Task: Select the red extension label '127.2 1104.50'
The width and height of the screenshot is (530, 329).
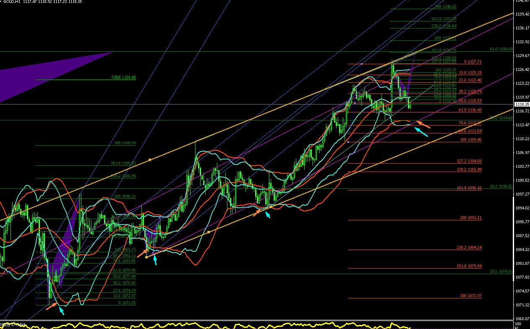Action: 469,161
